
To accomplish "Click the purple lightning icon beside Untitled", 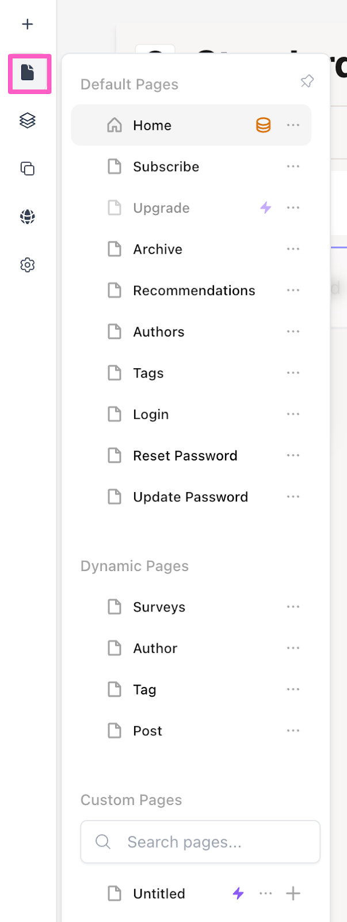I will pyautogui.click(x=238, y=894).
